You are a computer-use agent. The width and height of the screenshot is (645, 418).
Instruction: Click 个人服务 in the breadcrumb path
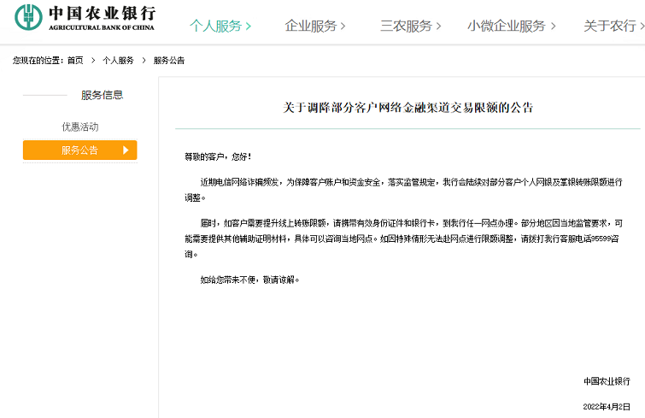pyautogui.click(x=118, y=61)
